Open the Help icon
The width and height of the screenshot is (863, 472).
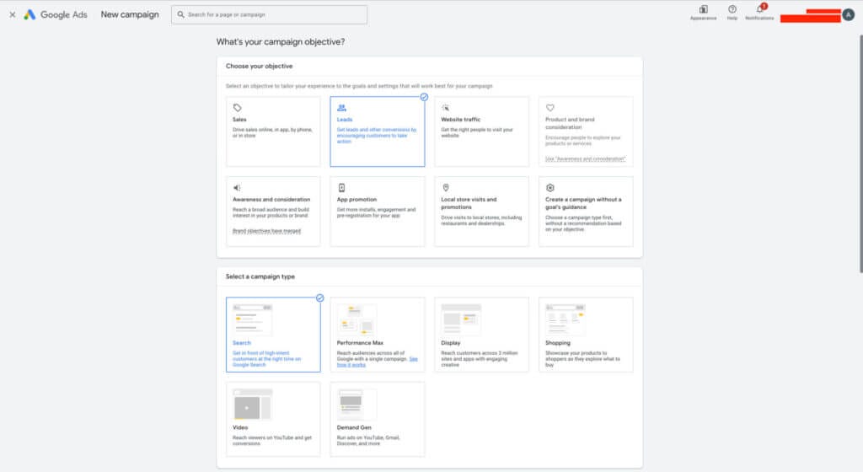(x=732, y=9)
